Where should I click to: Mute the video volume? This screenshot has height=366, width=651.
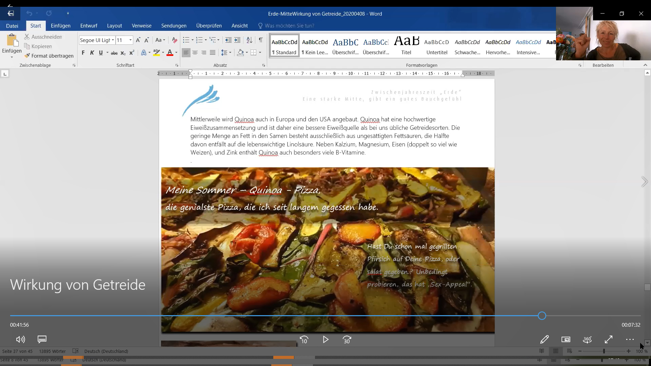pos(20,339)
